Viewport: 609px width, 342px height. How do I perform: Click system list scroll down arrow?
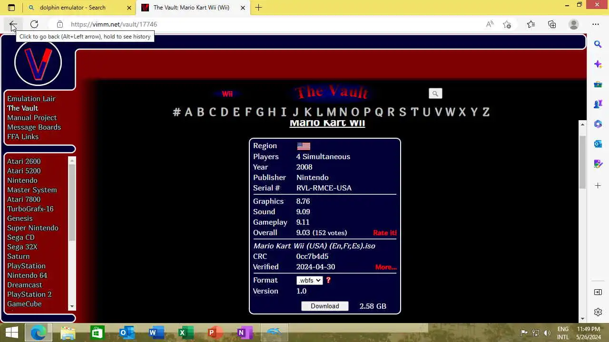pos(72,307)
